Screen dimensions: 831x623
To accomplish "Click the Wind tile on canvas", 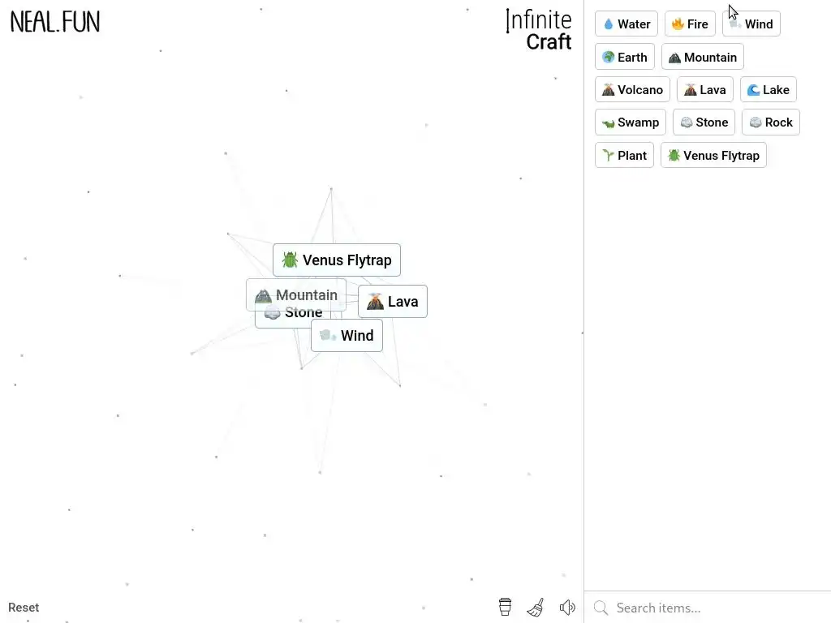I will click(347, 335).
